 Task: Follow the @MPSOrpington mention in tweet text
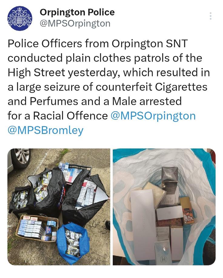pyautogui.click(x=153, y=116)
